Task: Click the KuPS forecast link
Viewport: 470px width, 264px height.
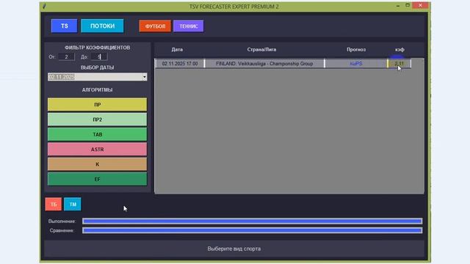Action: [356, 64]
